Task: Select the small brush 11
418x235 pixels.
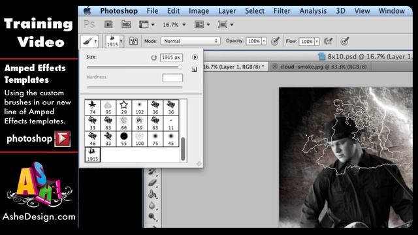Action: pos(171,123)
